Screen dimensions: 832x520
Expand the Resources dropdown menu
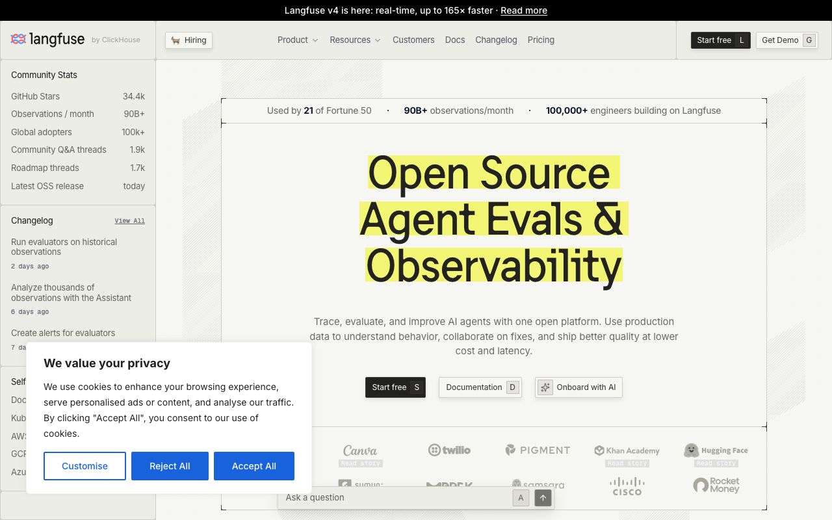355,40
